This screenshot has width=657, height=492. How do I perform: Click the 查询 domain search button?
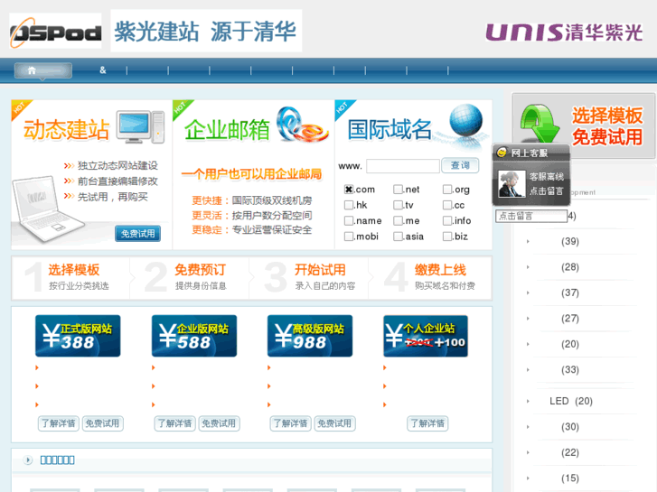460,165
